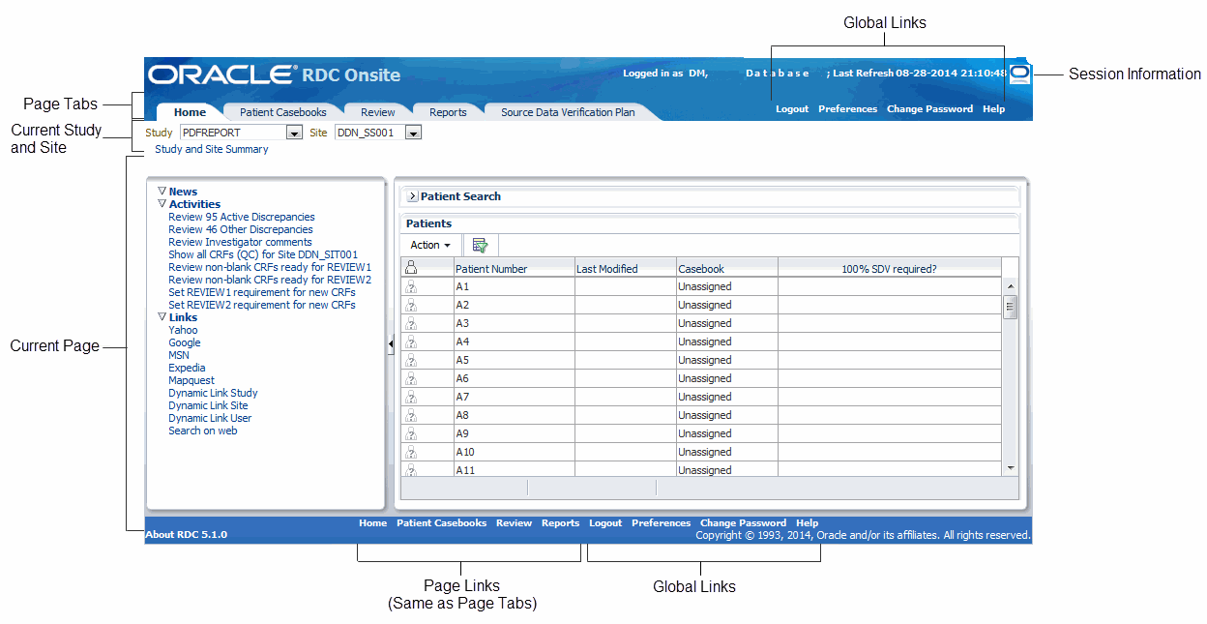Open the Site dropdown showing DDN_SS001
Viewport: 1207px width, 624px height.
(413, 133)
